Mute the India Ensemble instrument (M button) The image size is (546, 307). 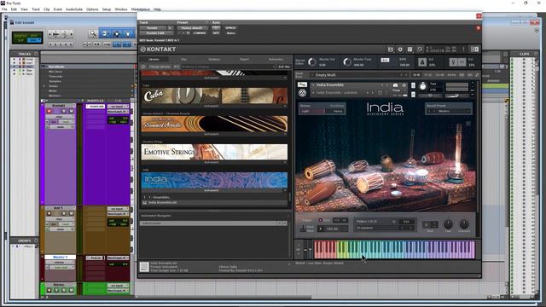tap(413, 95)
